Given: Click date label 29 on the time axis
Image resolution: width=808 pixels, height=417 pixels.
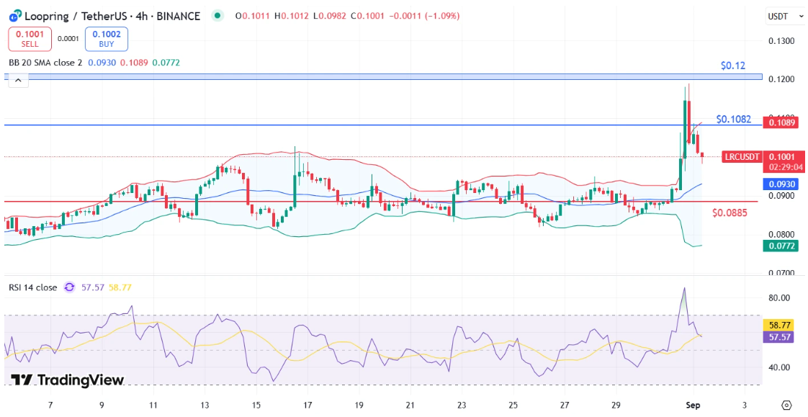Looking at the screenshot, I should 616,405.
